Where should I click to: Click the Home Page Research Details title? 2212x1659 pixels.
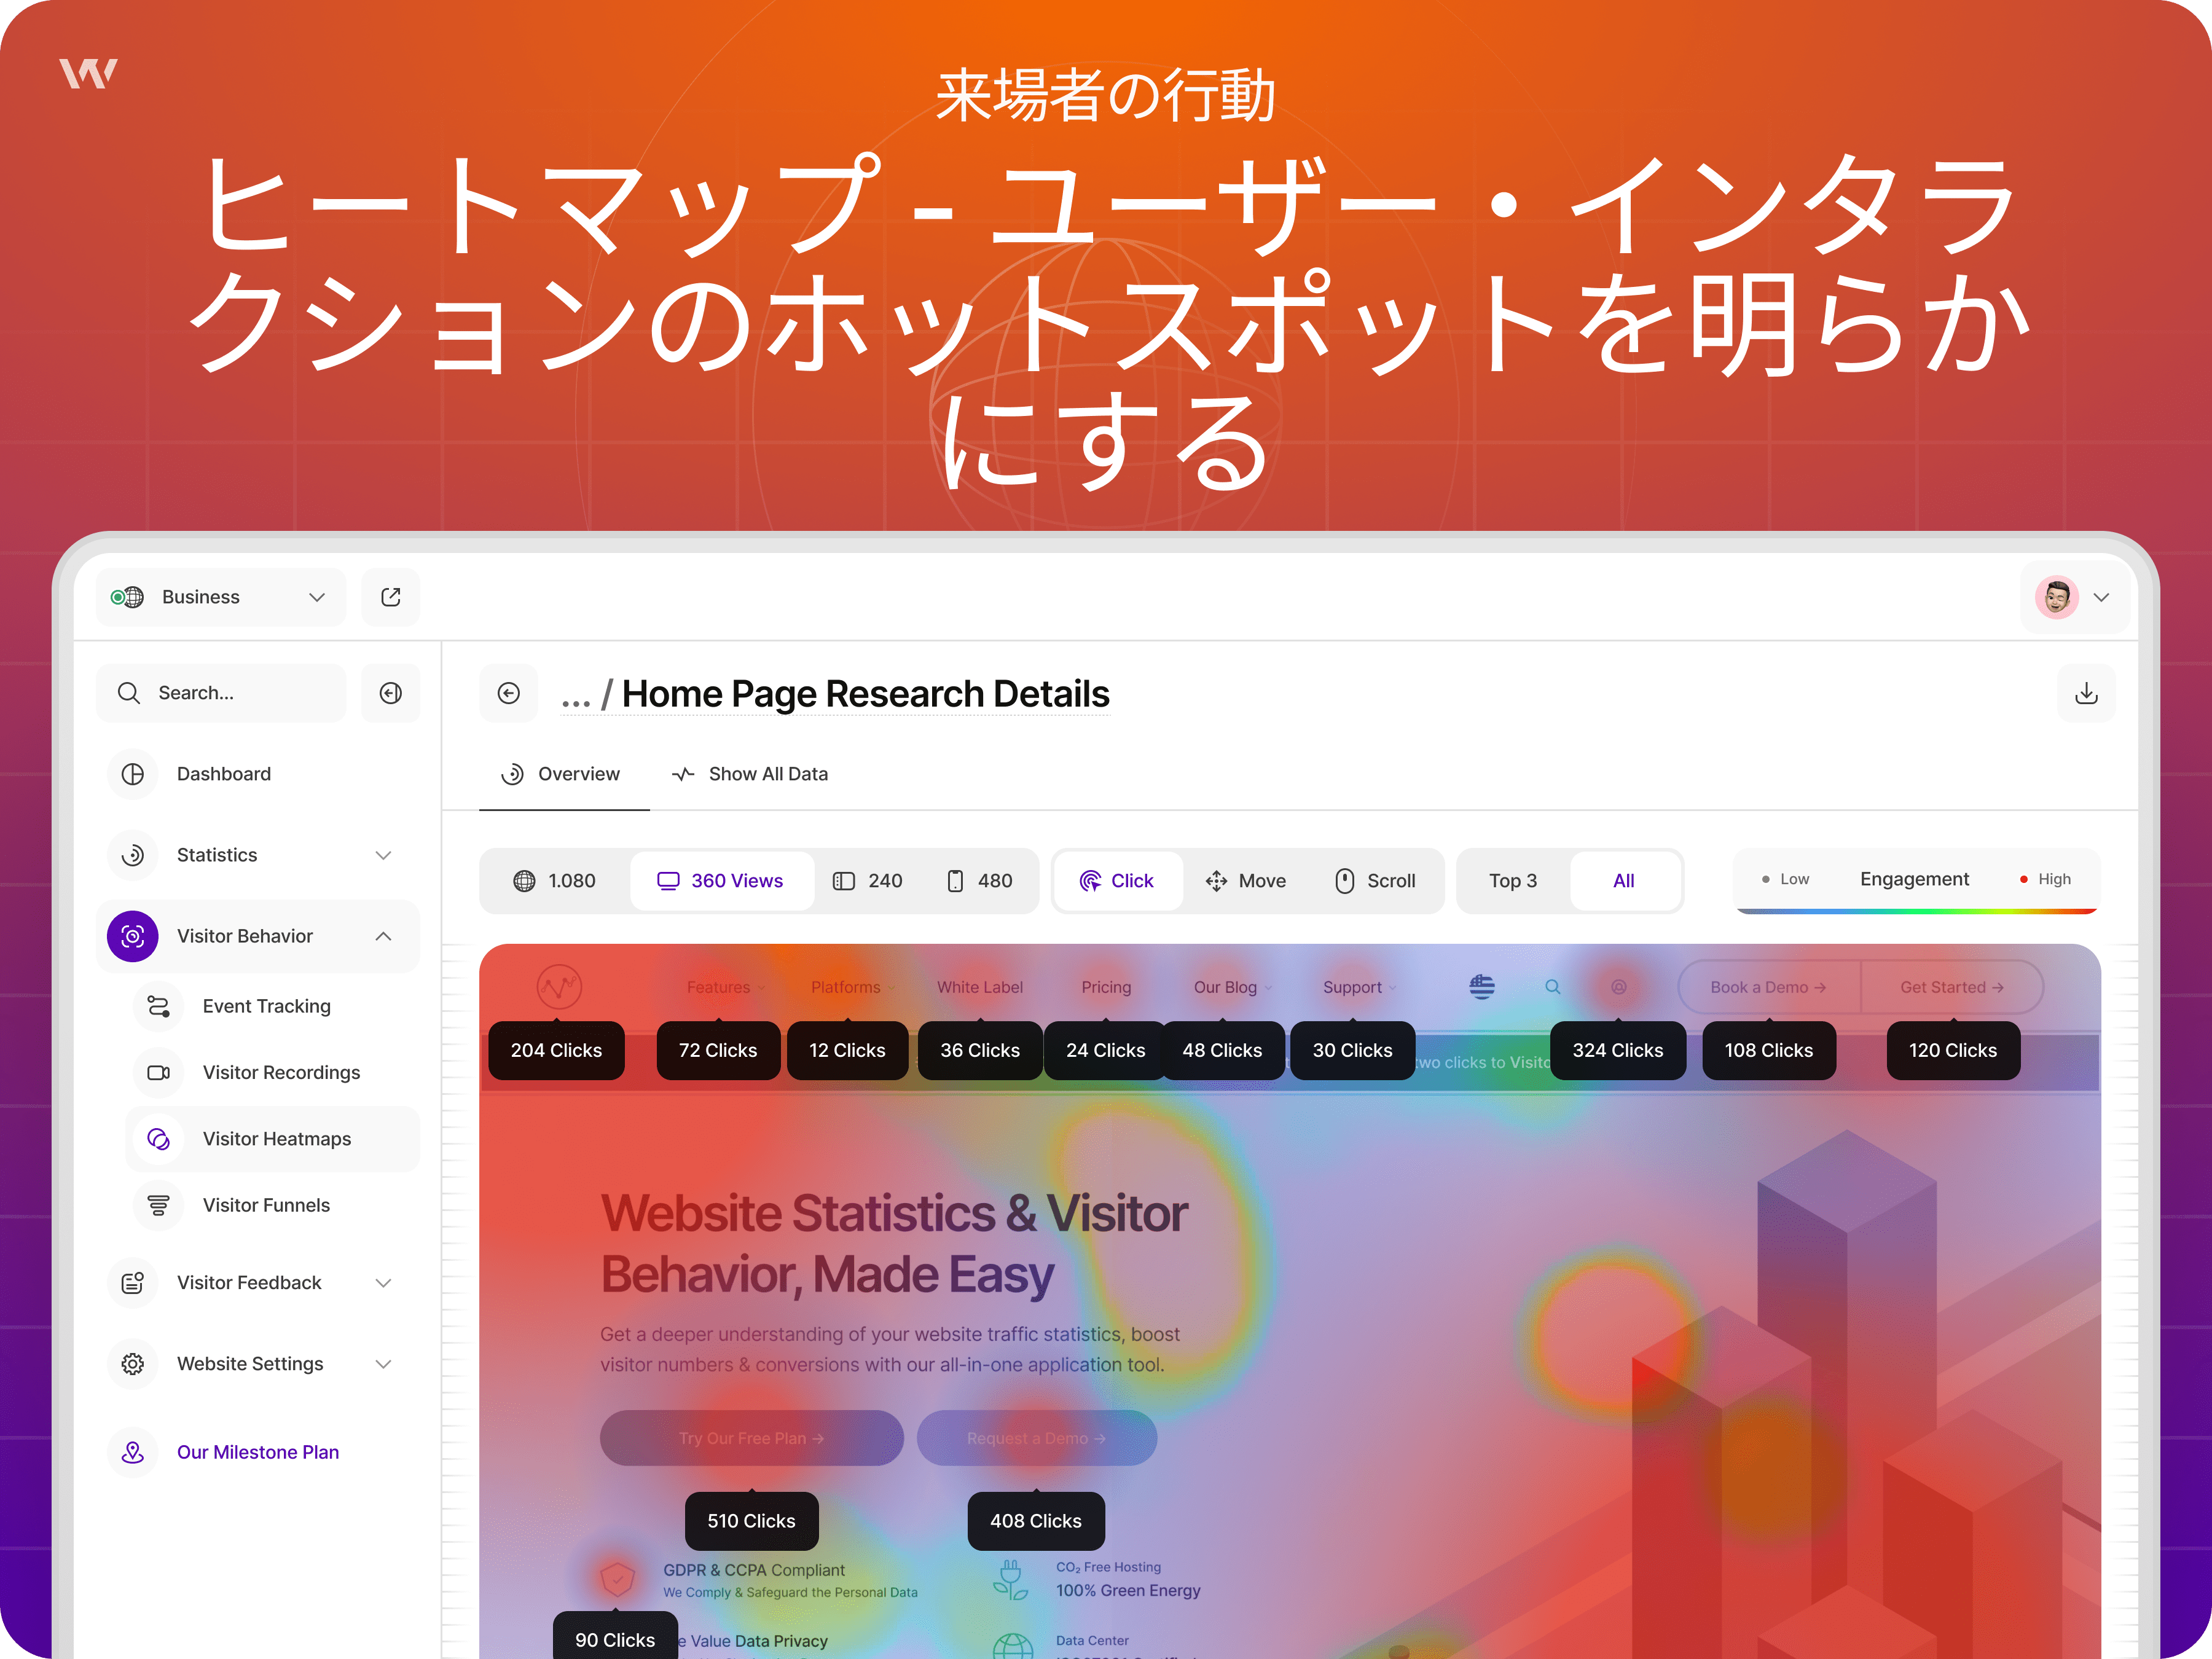[866, 694]
